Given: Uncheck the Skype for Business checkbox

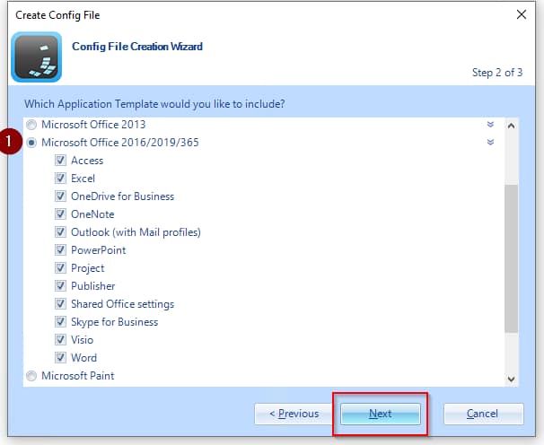Looking at the screenshot, I should pos(60,322).
